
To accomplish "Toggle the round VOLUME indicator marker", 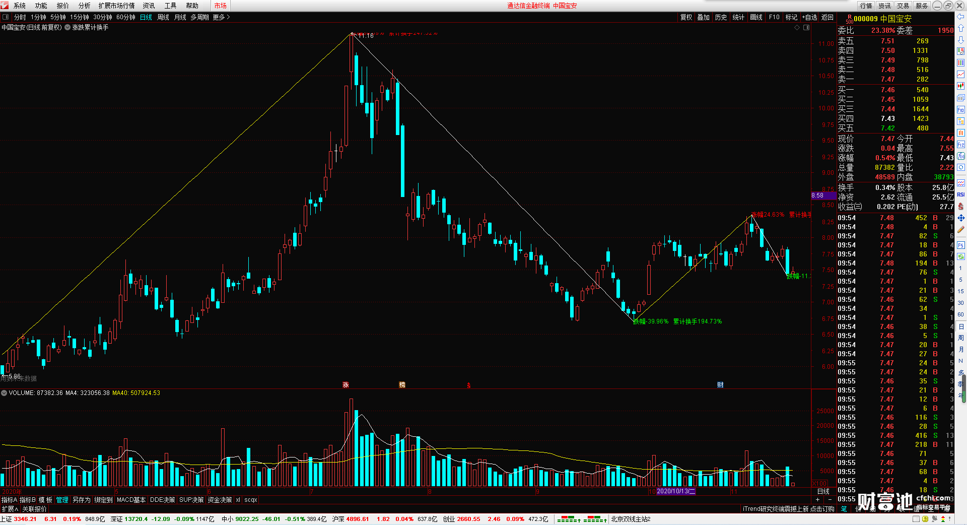I will (4, 393).
